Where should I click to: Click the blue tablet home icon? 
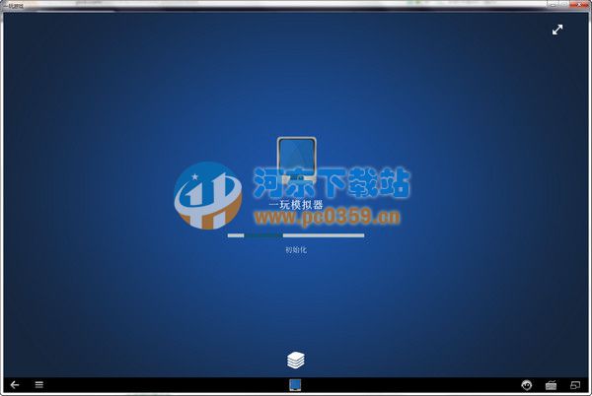(x=295, y=385)
